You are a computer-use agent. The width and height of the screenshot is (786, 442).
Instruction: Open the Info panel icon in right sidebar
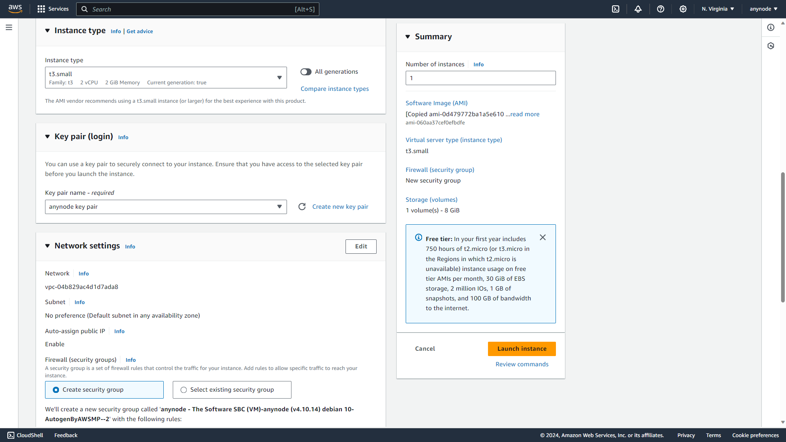771,27
